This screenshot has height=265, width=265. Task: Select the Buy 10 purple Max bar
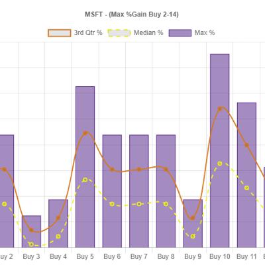coord(220,150)
